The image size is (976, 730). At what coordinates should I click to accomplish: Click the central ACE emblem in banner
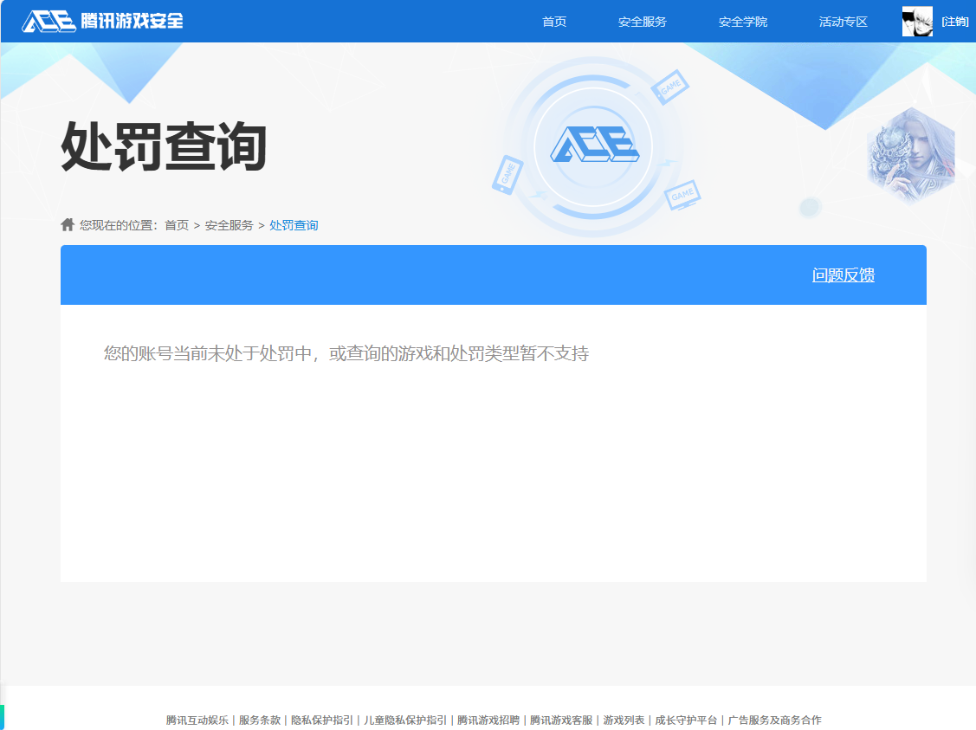pyautogui.click(x=593, y=145)
